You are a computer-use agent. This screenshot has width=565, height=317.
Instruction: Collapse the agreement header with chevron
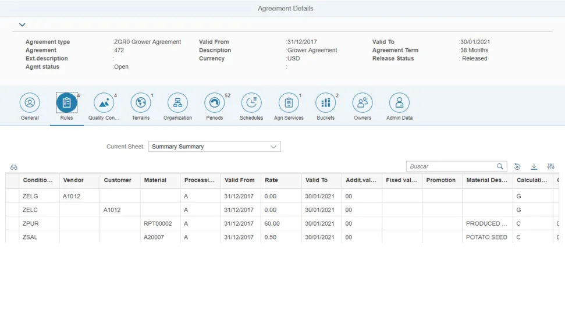[22, 25]
